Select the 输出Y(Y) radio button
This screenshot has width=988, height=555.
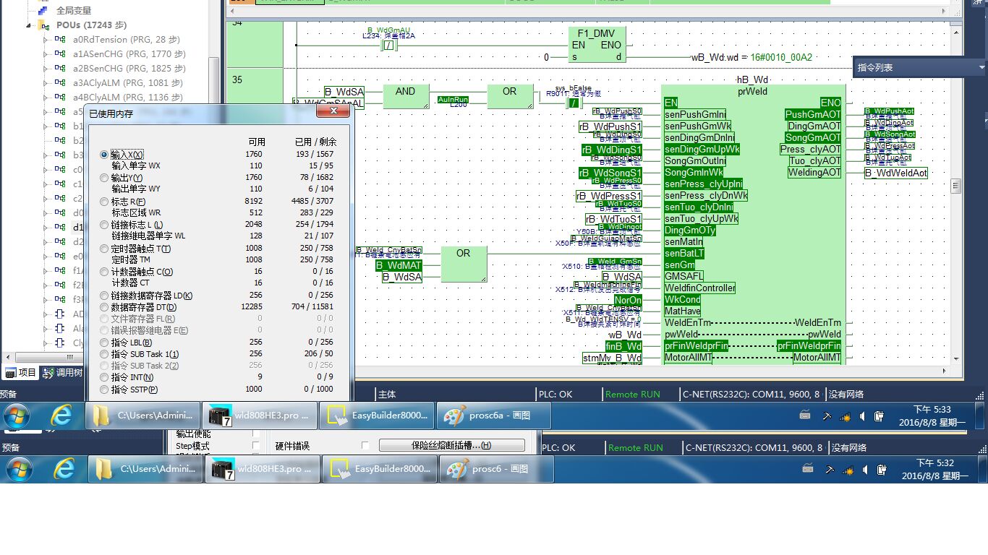point(105,178)
